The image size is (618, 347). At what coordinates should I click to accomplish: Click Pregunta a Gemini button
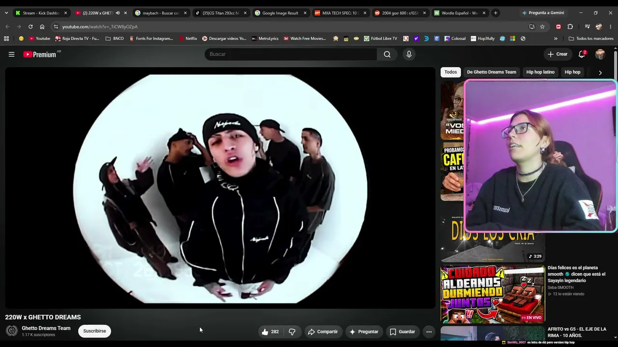(x=543, y=13)
